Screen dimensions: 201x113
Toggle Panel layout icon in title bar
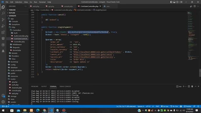[x=174, y=2]
